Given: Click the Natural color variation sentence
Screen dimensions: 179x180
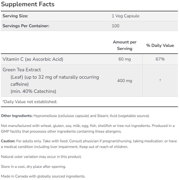Looking at the screenshot, I should (41, 157).
